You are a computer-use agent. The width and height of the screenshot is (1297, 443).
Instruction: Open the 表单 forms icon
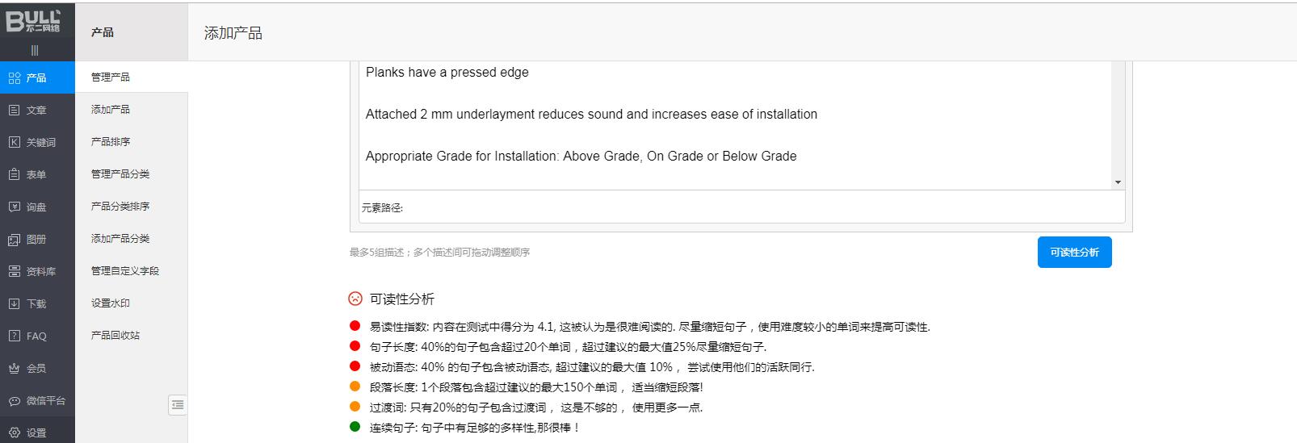(x=15, y=175)
